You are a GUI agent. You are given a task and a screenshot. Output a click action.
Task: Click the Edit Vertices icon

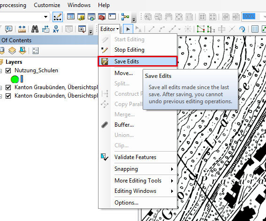(x=200, y=29)
